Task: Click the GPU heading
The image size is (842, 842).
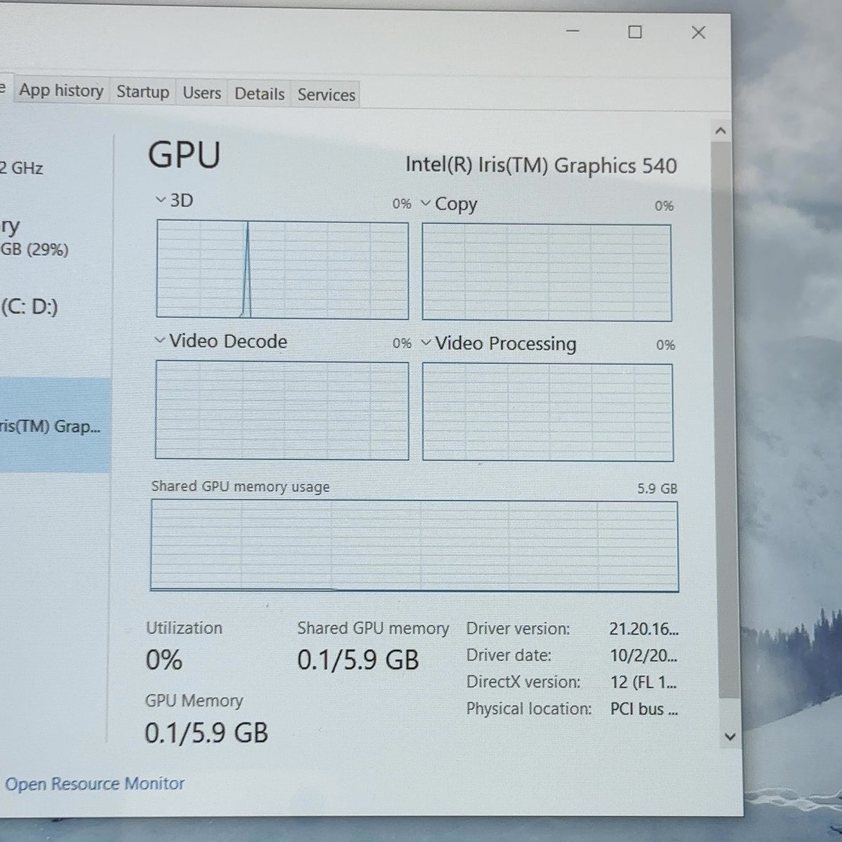Action: (185, 155)
